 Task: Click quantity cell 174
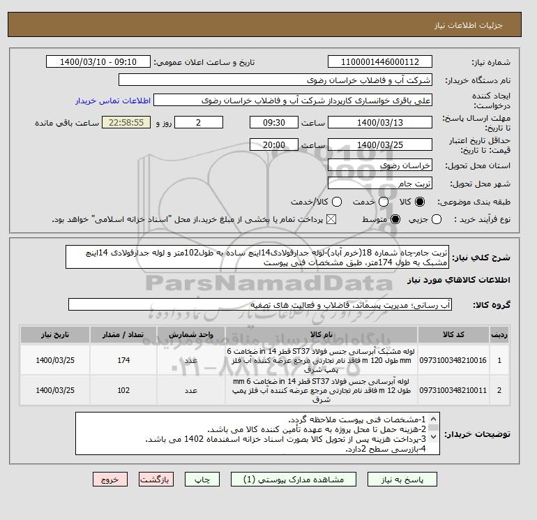coord(123,360)
